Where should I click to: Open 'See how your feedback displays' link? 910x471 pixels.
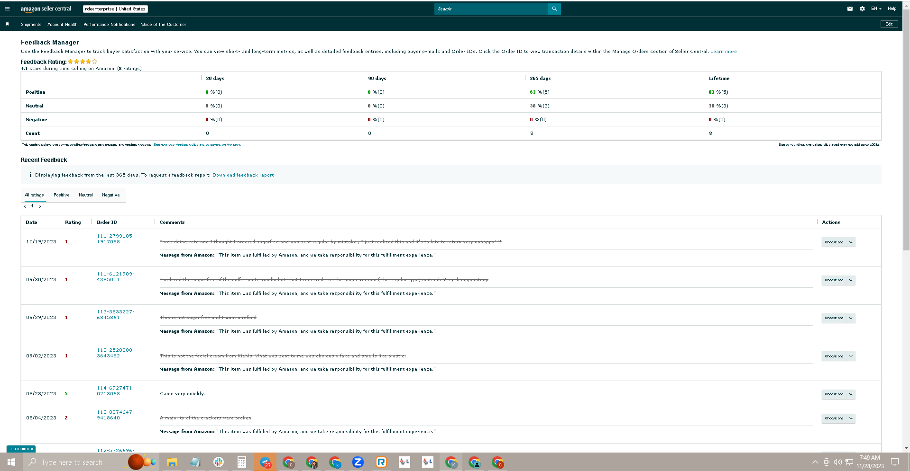[x=197, y=145]
